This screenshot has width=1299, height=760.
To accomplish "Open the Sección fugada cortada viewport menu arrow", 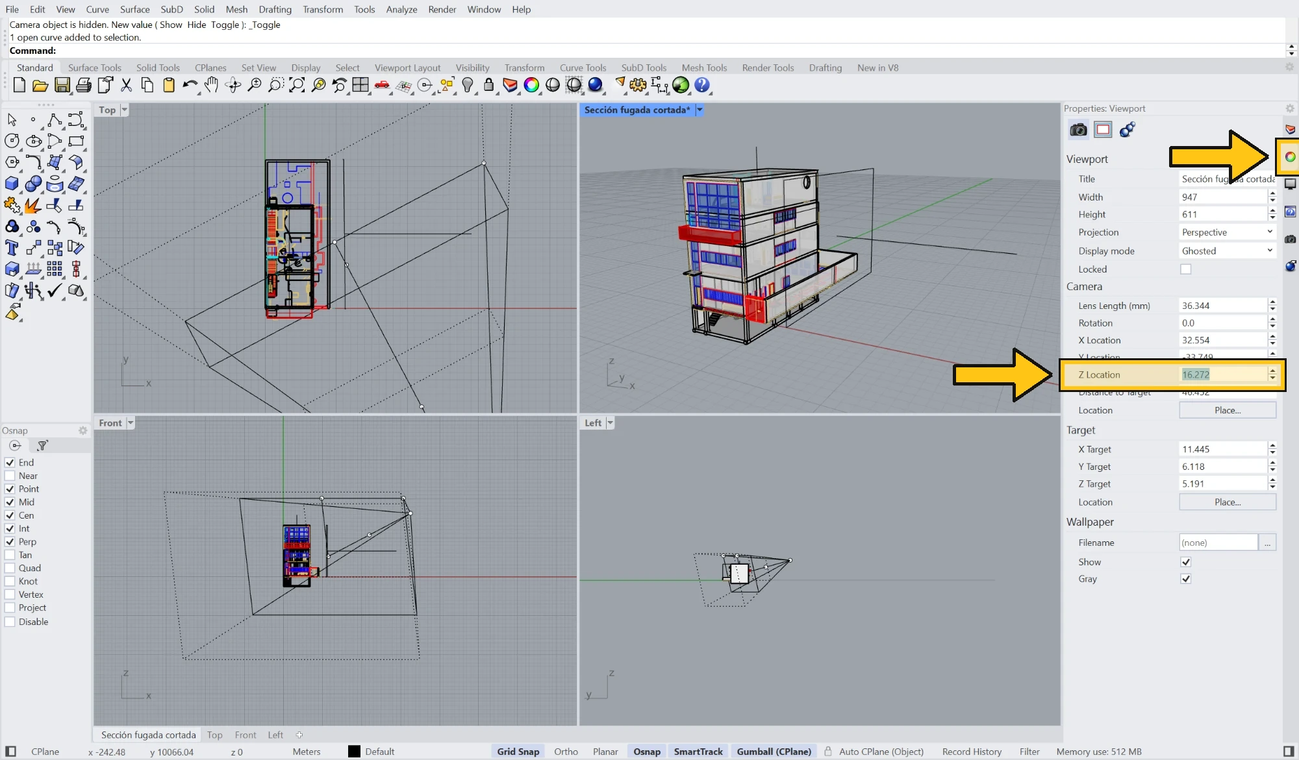I will click(x=700, y=110).
